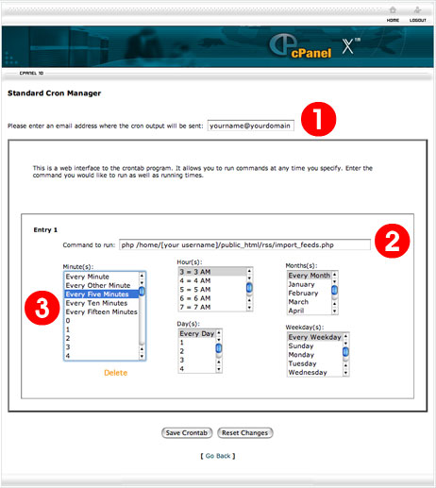This screenshot has height=488, width=436.
Task: Select day 3 in Days list
Action: pos(197,360)
